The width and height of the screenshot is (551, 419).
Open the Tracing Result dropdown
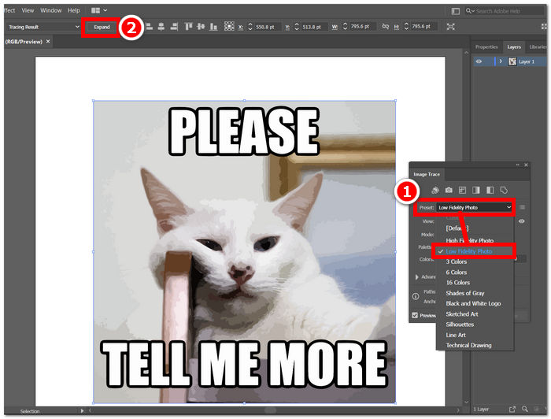pyautogui.click(x=43, y=27)
